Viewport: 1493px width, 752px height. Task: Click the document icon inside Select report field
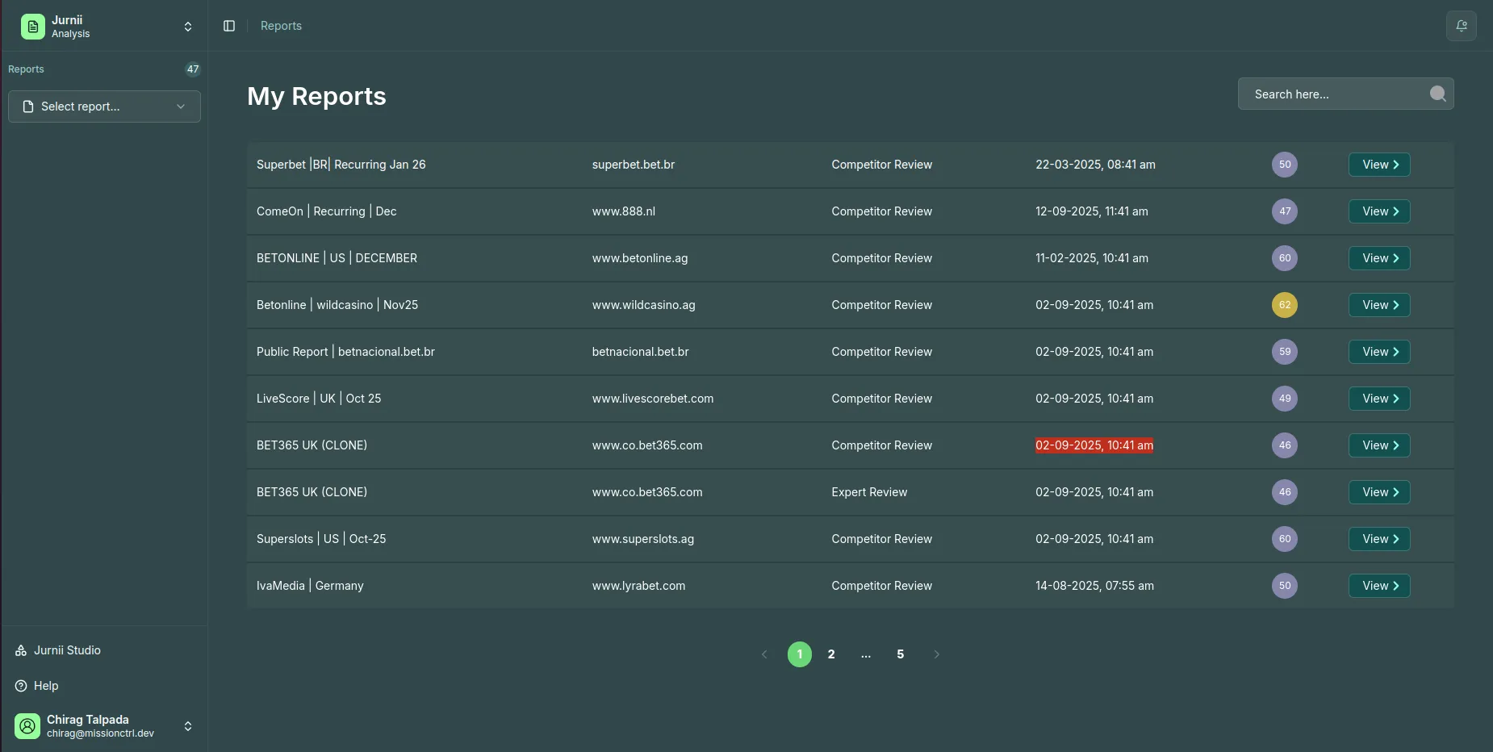29,106
